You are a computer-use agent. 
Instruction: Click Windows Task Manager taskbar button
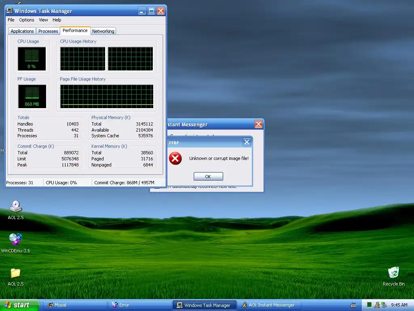pos(204,305)
